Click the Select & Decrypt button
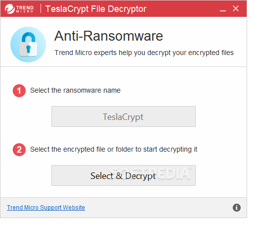Viewport: 257px width, 228px height. coord(124,175)
